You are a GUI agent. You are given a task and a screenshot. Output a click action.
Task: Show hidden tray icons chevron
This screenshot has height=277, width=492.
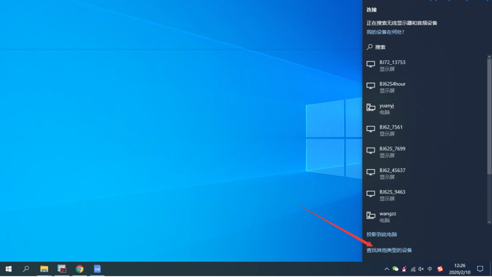pos(387,269)
